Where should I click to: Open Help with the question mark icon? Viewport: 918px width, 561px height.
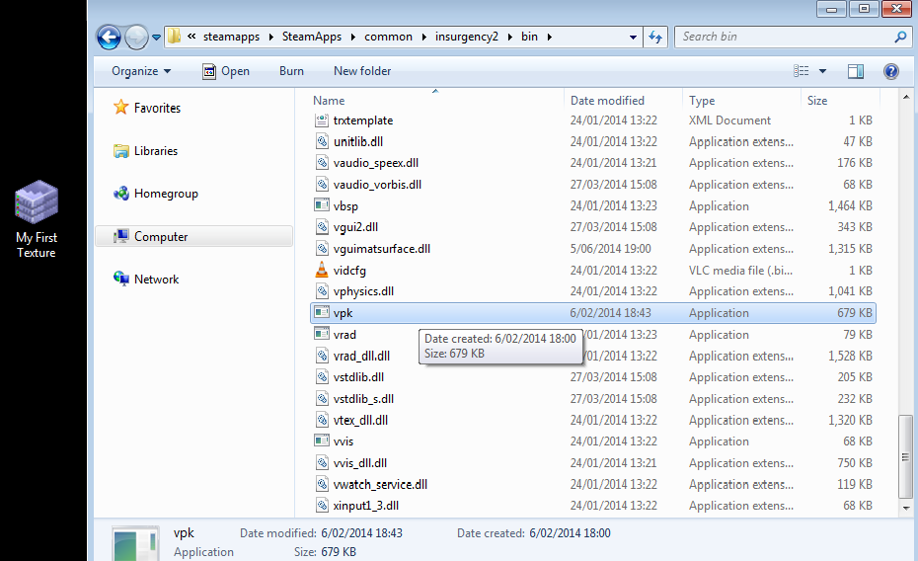point(891,71)
